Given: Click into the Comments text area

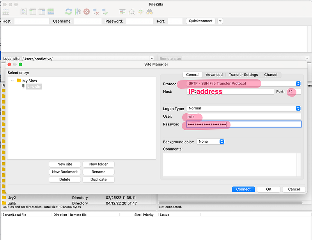Looking at the screenshot, I should click(232, 165).
